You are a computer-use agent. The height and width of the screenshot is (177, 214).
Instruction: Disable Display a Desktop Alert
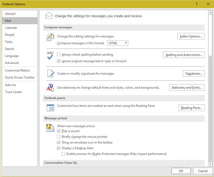coord(59,148)
